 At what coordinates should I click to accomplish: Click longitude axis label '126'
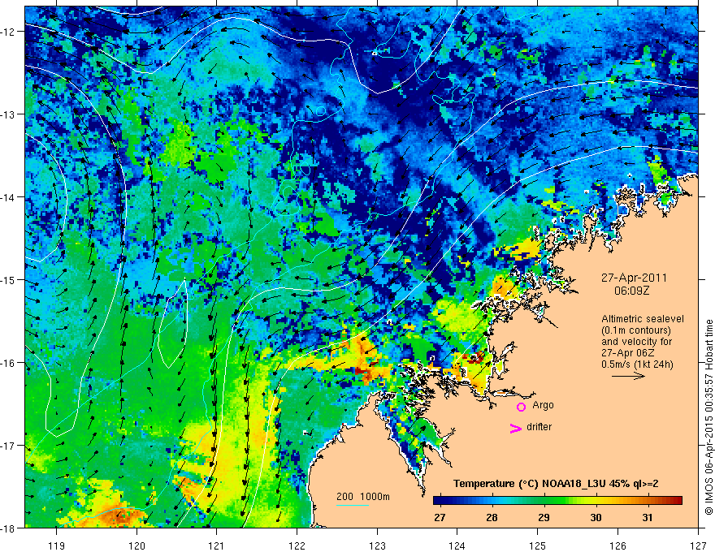(617, 546)
